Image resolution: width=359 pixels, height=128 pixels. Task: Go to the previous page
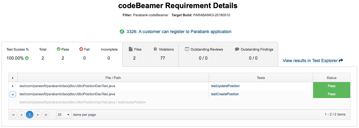pyautogui.click(x=21, y=115)
